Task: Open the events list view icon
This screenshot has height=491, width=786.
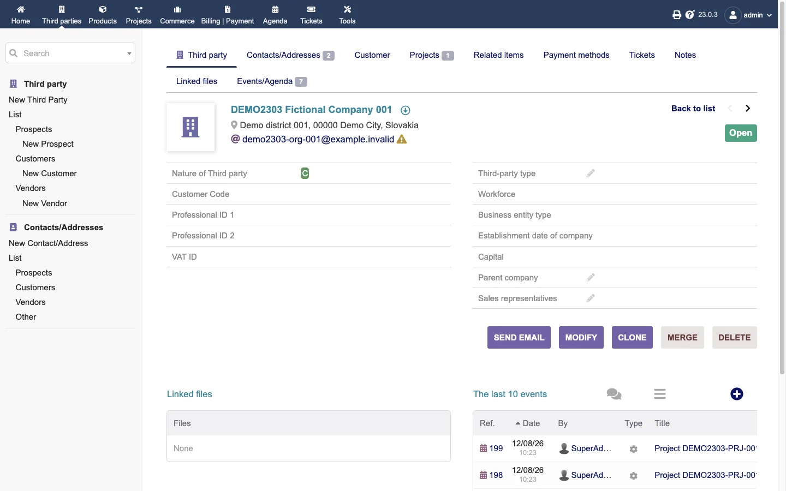Action: pyautogui.click(x=660, y=394)
